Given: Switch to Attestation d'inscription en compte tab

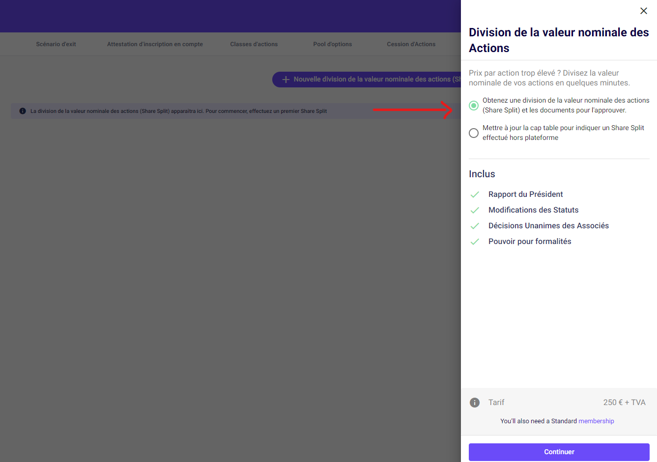Looking at the screenshot, I should click(x=155, y=44).
